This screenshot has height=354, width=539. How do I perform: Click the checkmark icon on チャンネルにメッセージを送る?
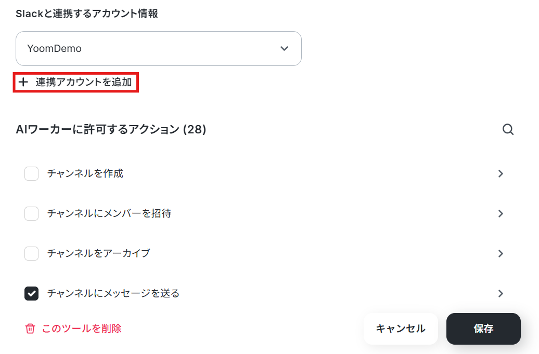pyautogui.click(x=31, y=294)
